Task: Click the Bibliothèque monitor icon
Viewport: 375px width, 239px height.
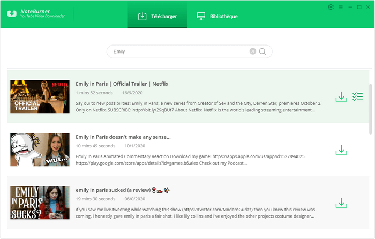Action: [201, 16]
